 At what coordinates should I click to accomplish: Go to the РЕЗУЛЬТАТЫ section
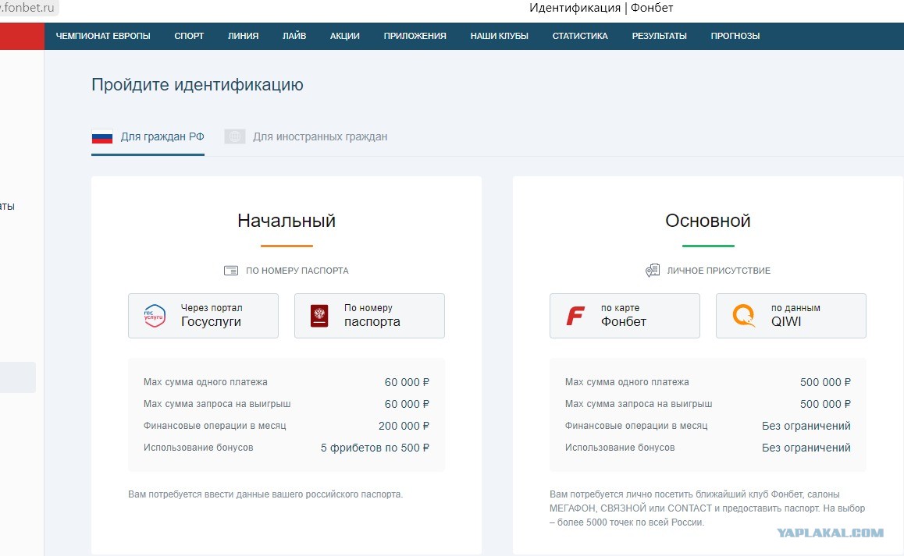pos(660,36)
